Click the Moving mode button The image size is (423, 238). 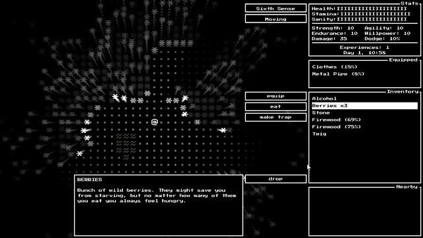coord(276,19)
